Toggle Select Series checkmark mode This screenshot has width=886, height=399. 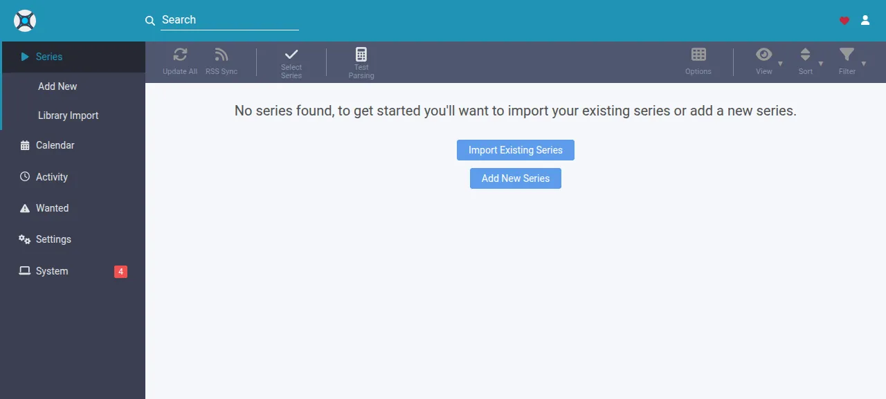[291, 62]
